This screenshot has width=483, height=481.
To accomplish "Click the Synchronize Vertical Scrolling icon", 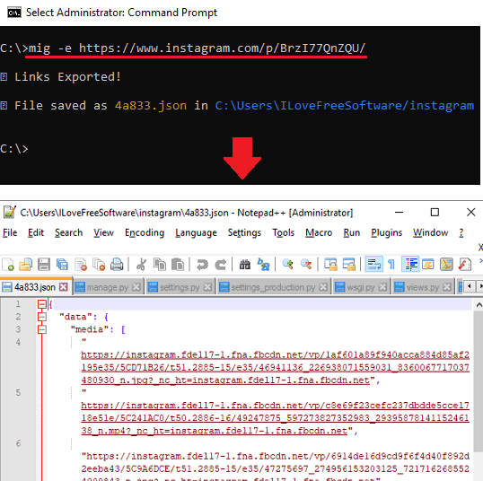I will 330,265.
